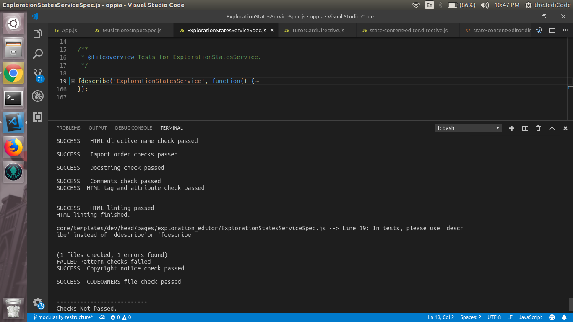Close the ExplorationStatesServiceSpec.js tab
Image resolution: width=573 pixels, height=322 pixels.
pos(272,30)
